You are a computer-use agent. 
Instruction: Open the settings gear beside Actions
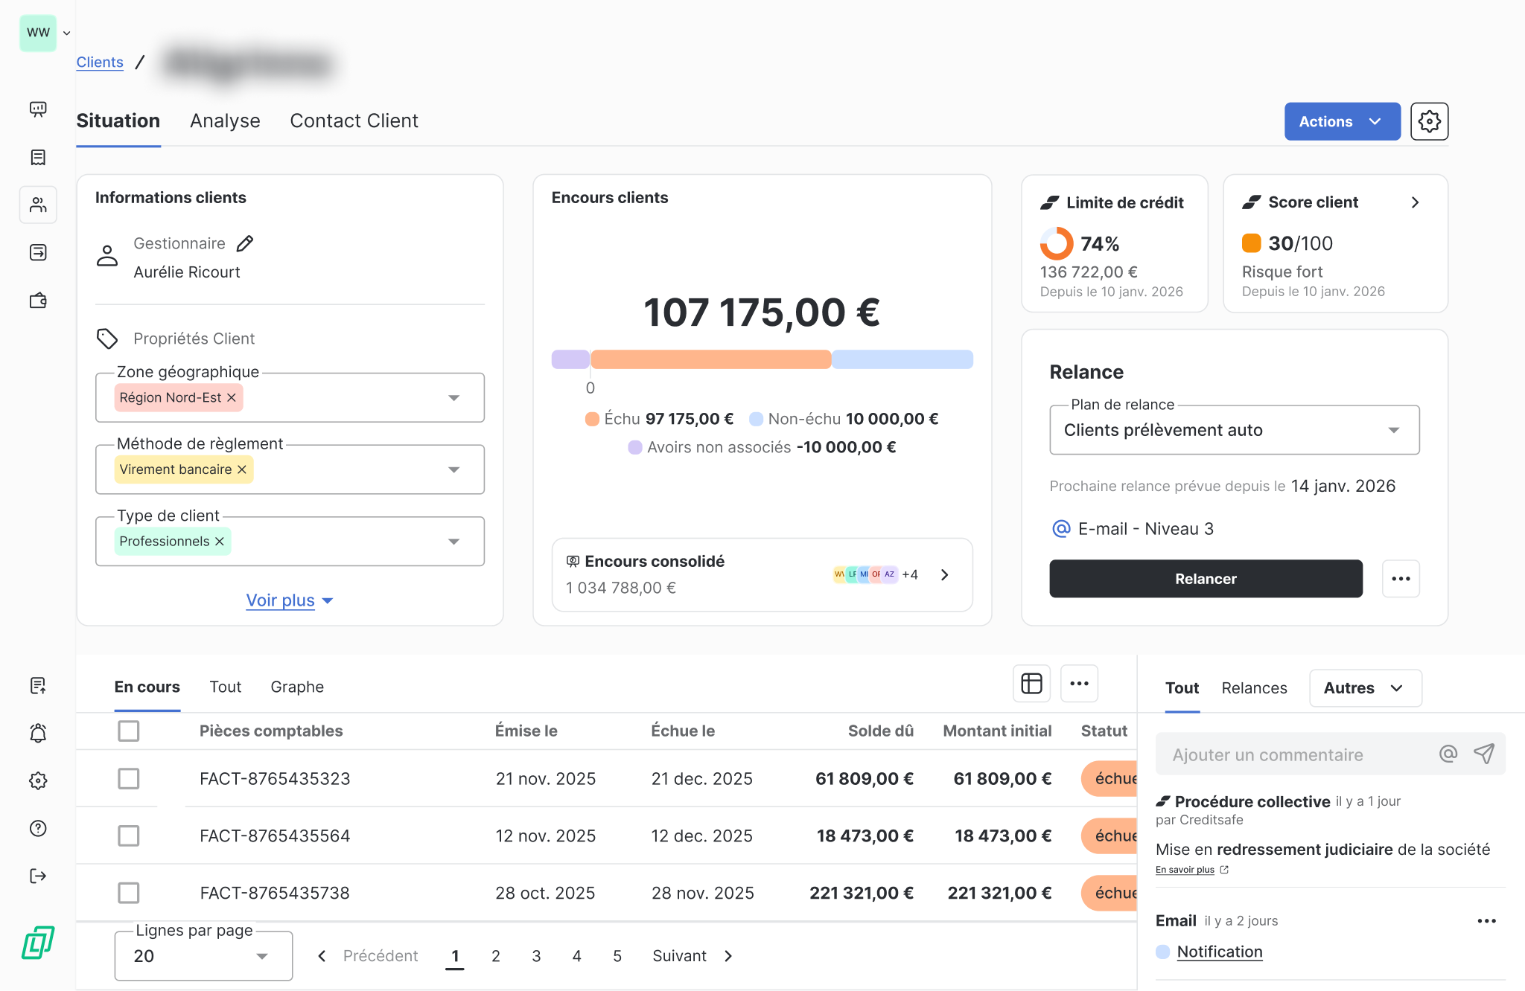pyautogui.click(x=1429, y=121)
